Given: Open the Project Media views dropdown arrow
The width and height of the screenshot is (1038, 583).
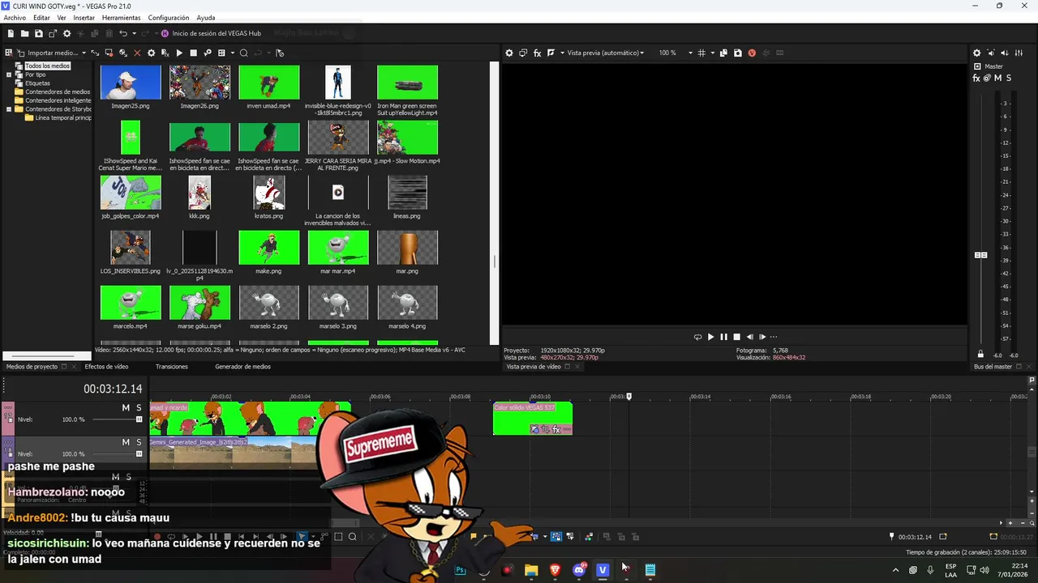Looking at the screenshot, I should click(x=233, y=53).
